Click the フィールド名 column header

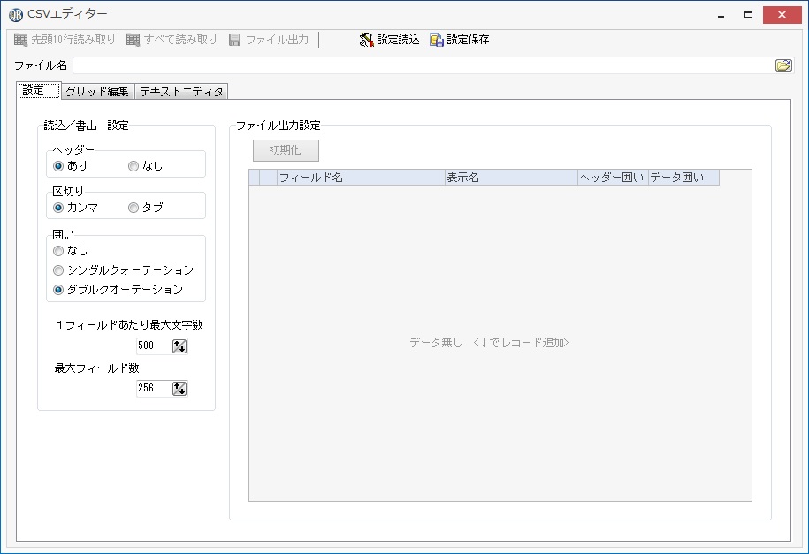pos(361,178)
